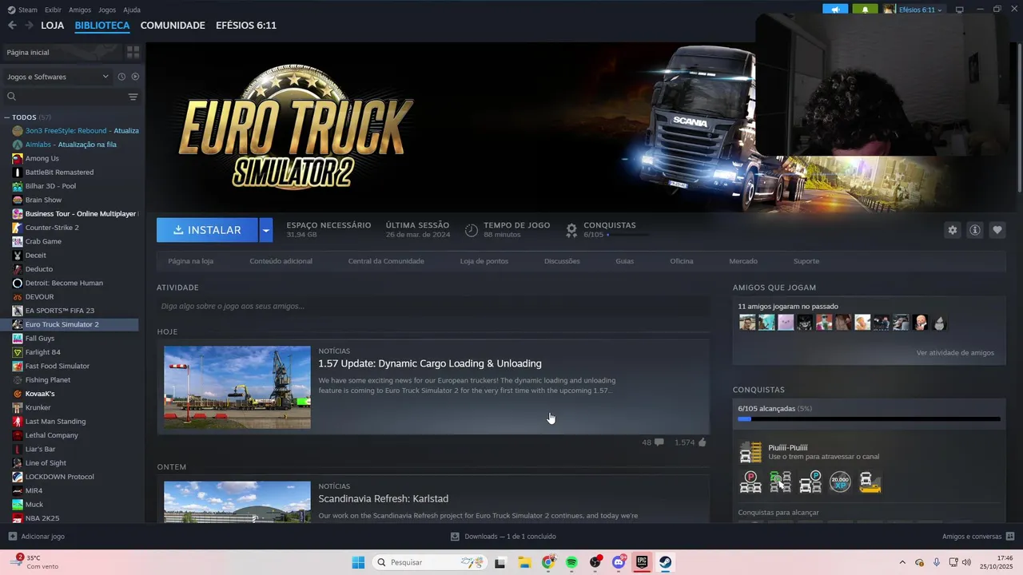
Task: Open the Jogos e Softwares dropdown
Action: [58, 77]
